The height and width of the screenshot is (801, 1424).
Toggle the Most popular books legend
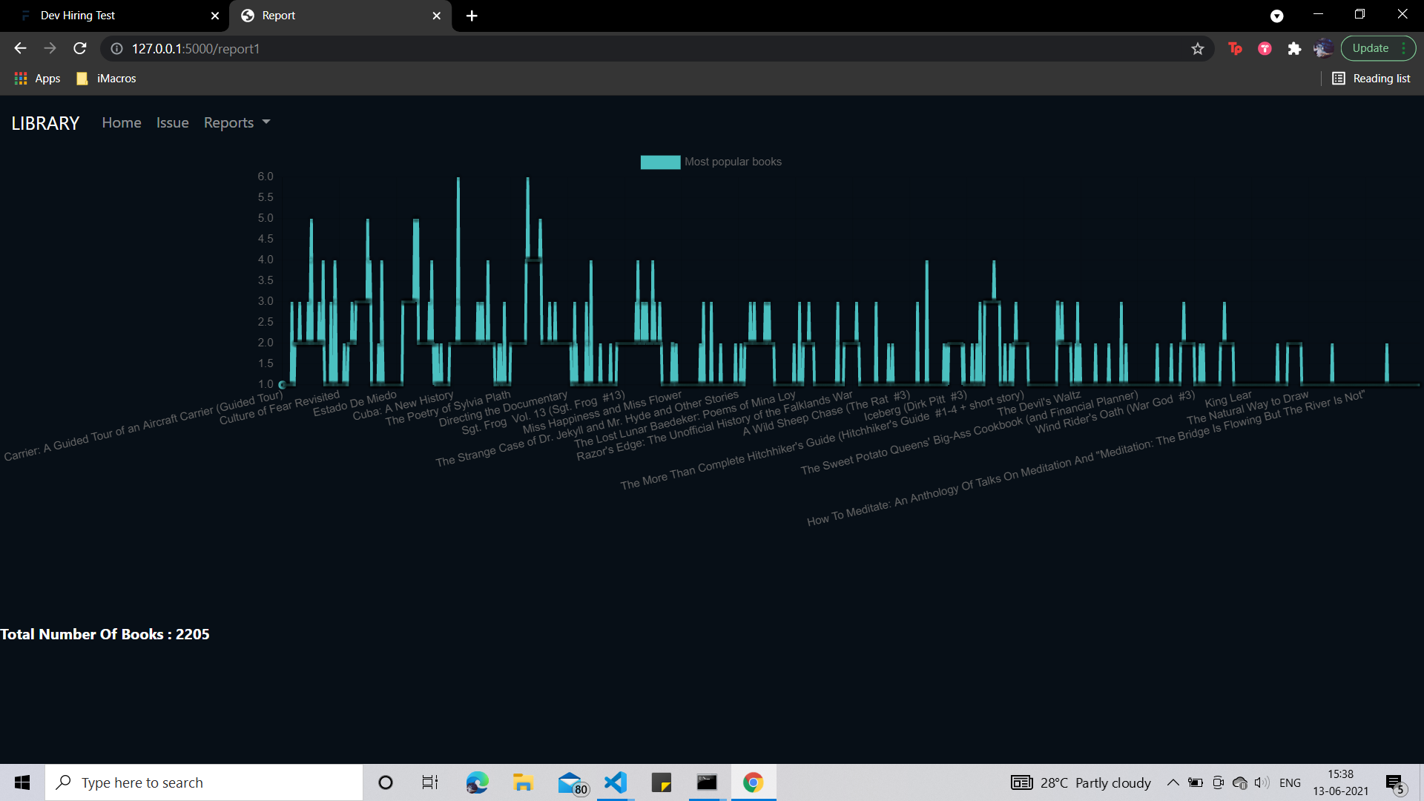tap(733, 162)
